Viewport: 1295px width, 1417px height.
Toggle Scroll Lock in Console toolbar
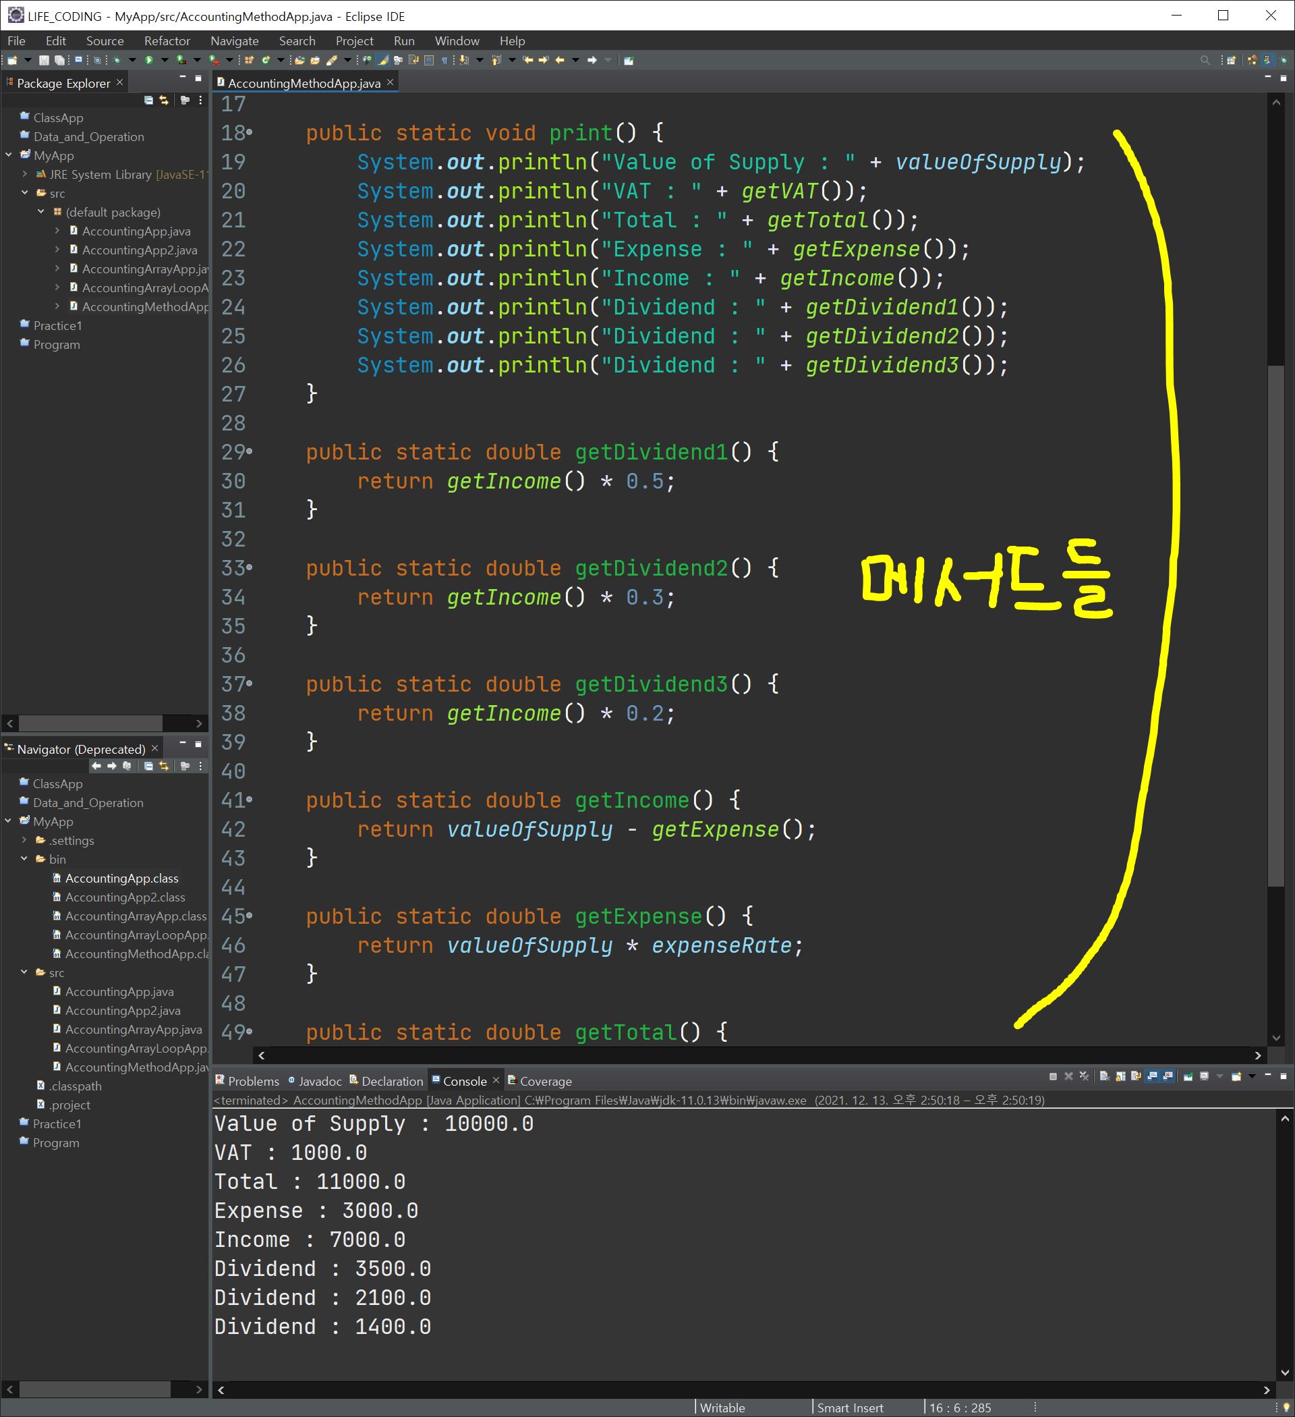[x=1121, y=1076]
